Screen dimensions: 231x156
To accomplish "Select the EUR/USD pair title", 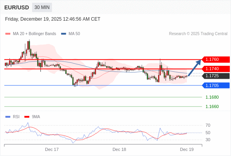I will coord(17,7).
